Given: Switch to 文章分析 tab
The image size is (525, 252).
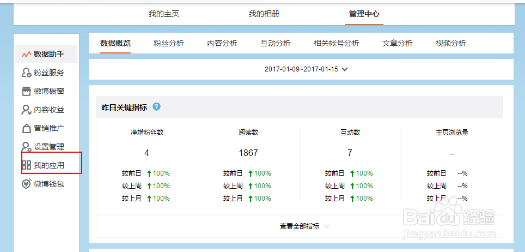Looking at the screenshot, I should coord(398,43).
